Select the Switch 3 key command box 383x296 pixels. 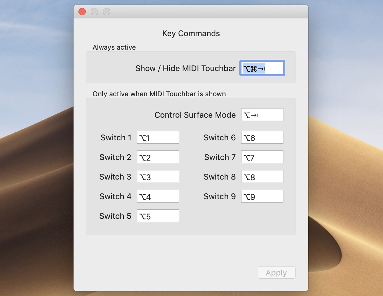tap(158, 176)
